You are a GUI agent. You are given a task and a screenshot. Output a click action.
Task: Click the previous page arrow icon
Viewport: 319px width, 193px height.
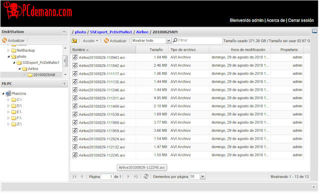click(82, 177)
